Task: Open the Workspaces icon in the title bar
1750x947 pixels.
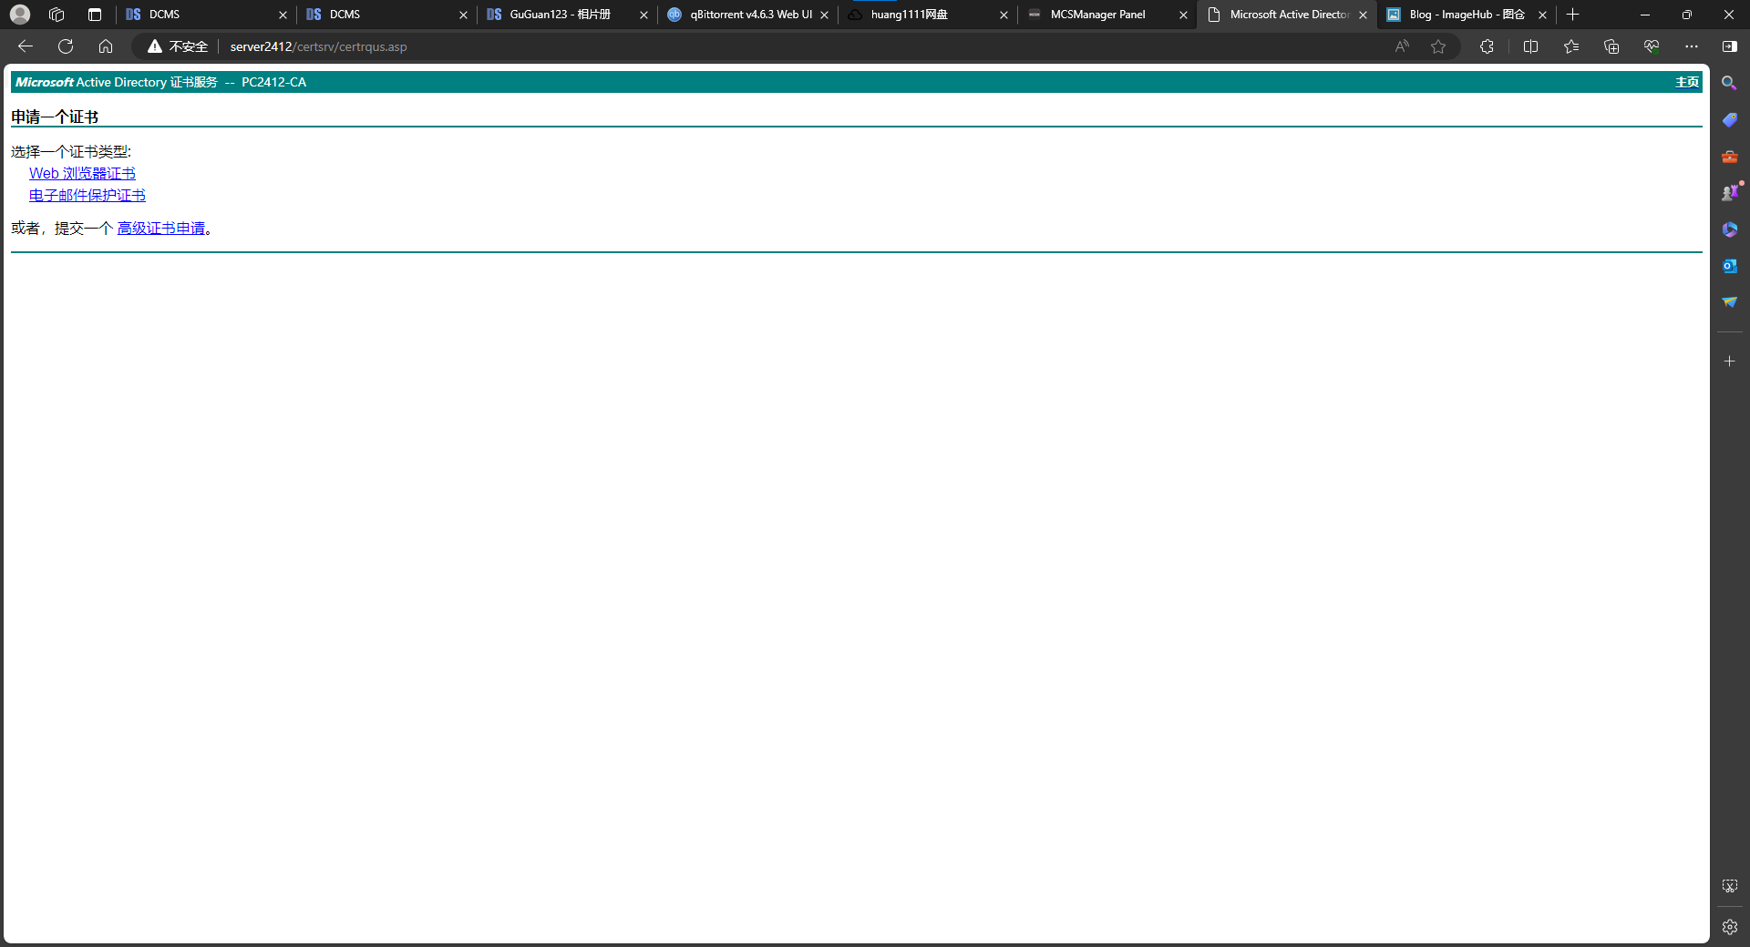Action: [57, 15]
